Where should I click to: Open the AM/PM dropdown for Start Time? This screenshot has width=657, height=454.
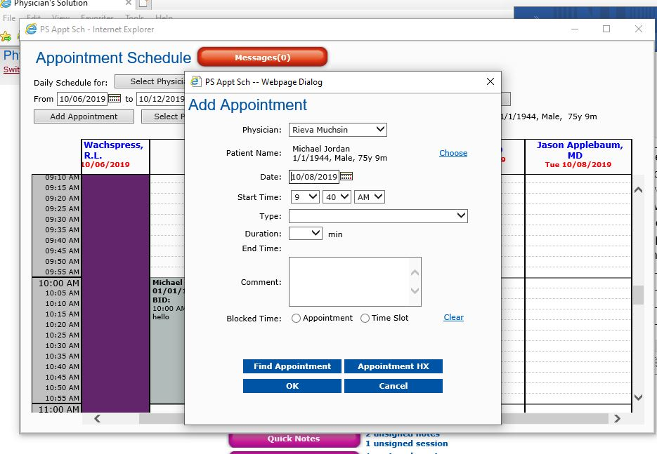coord(369,196)
